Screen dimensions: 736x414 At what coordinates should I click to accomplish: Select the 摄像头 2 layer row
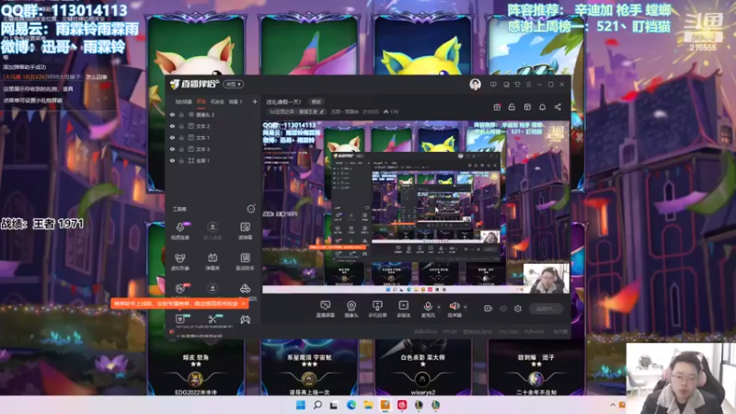(x=213, y=114)
